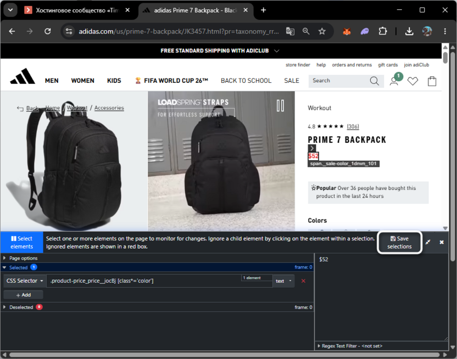Open Chrome profile avatar
This screenshot has width=457, height=359.
[427, 31]
